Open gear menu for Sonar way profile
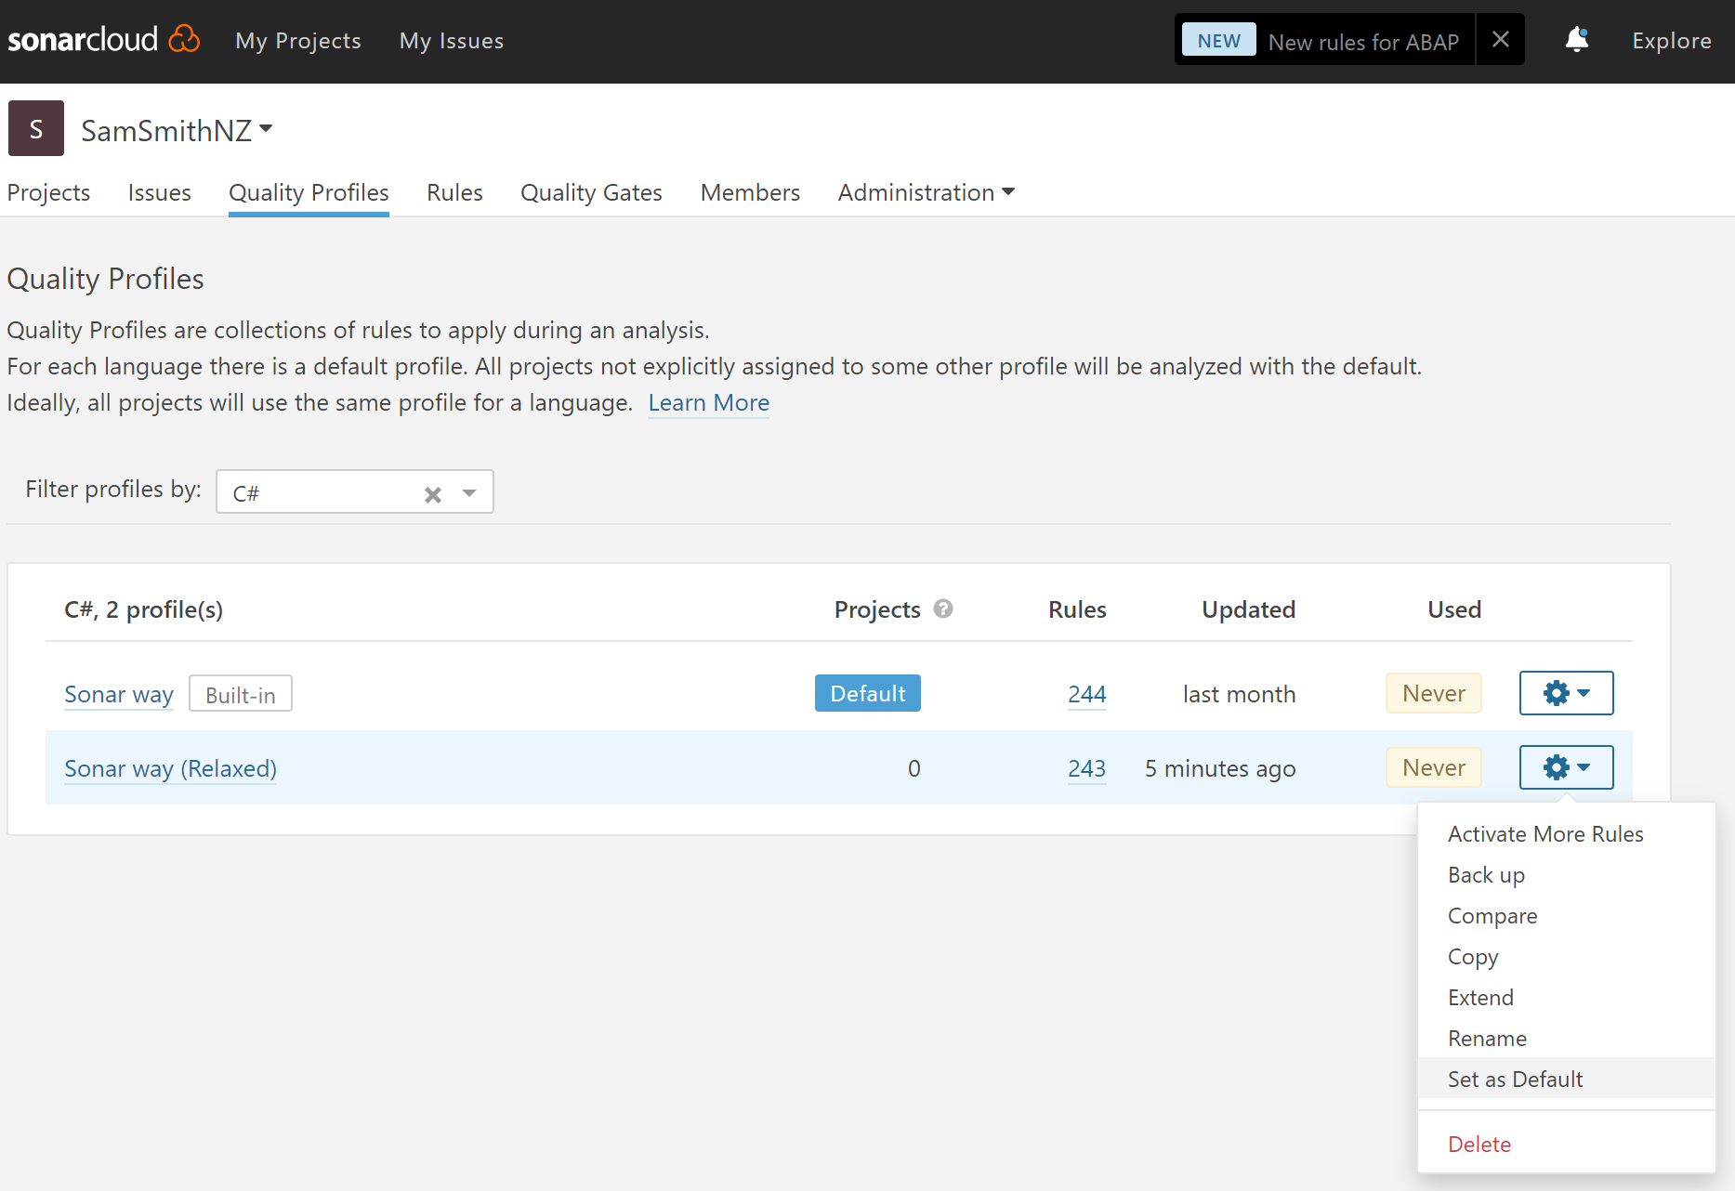This screenshot has height=1191, width=1735. tap(1566, 693)
